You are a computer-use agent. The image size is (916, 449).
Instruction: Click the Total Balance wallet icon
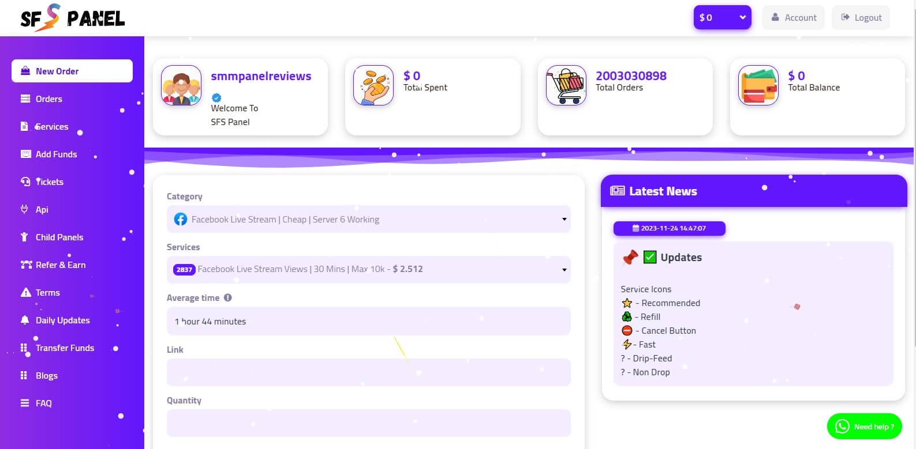coord(758,85)
